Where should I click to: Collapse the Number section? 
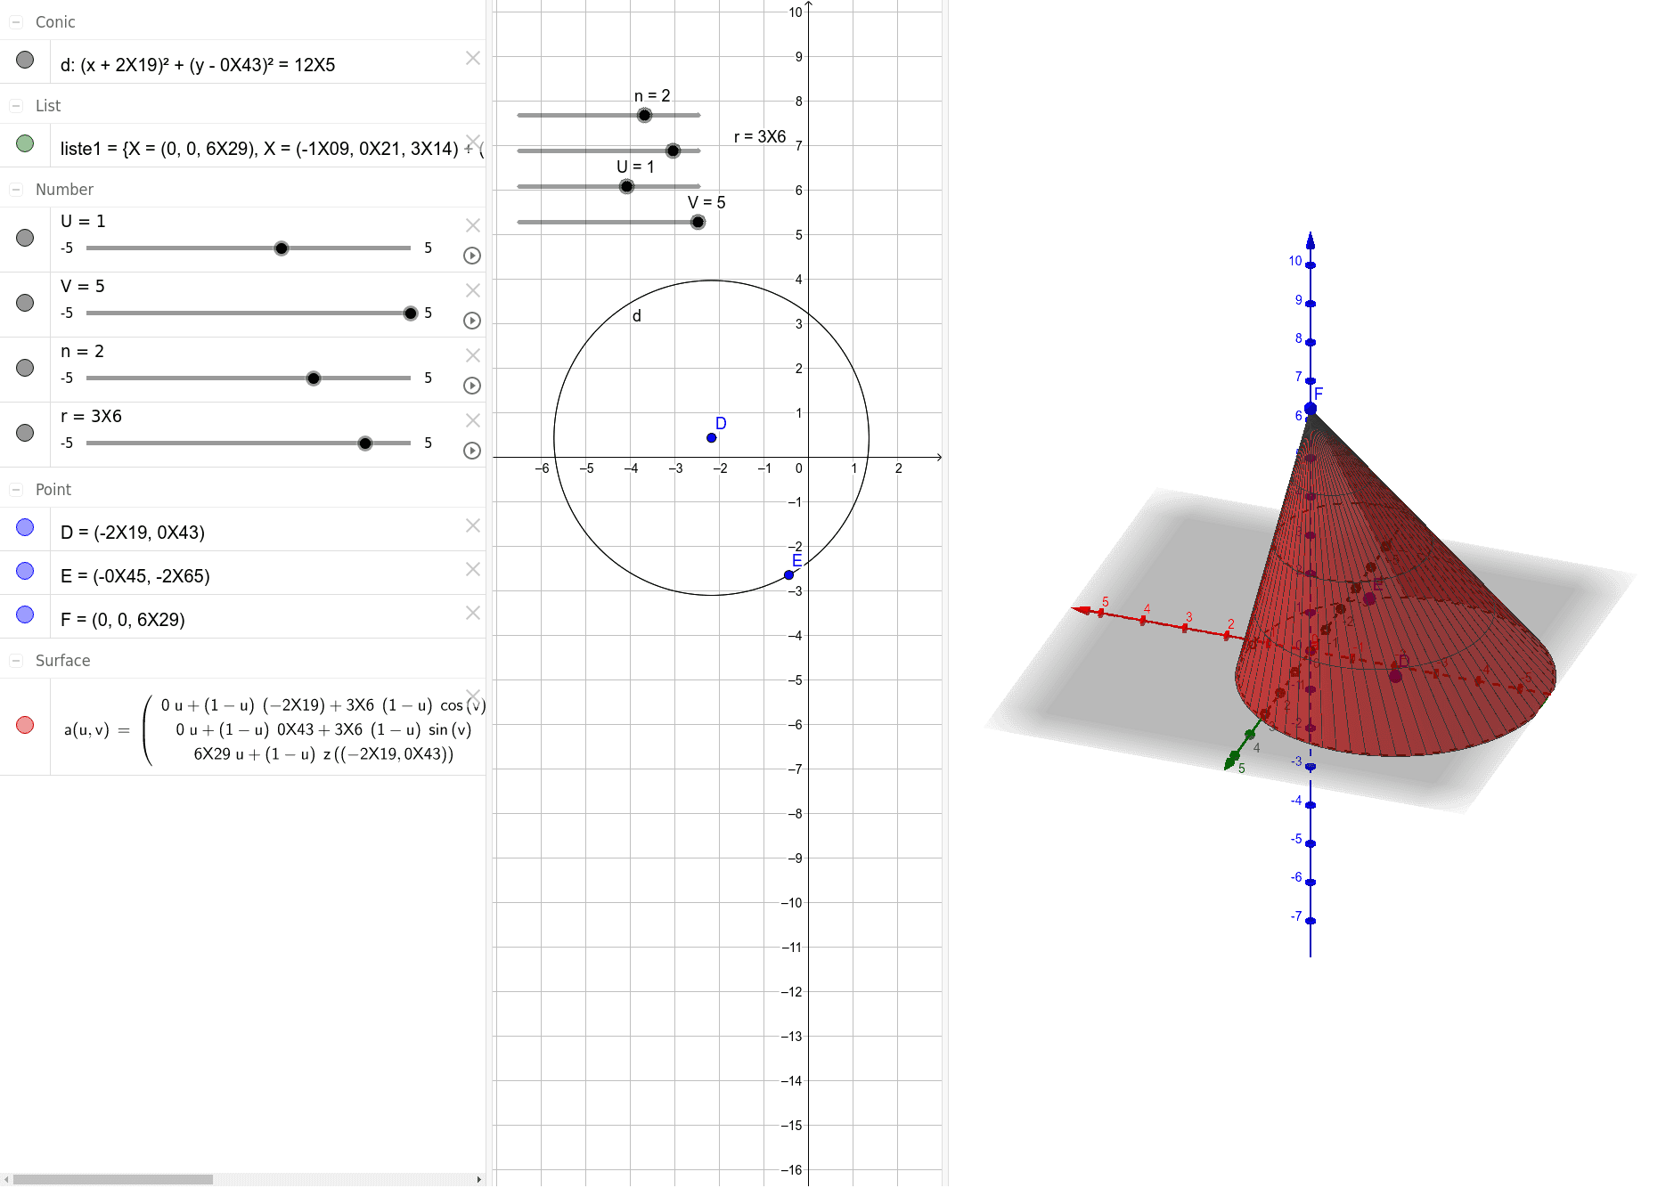pyautogui.click(x=15, y=189)
